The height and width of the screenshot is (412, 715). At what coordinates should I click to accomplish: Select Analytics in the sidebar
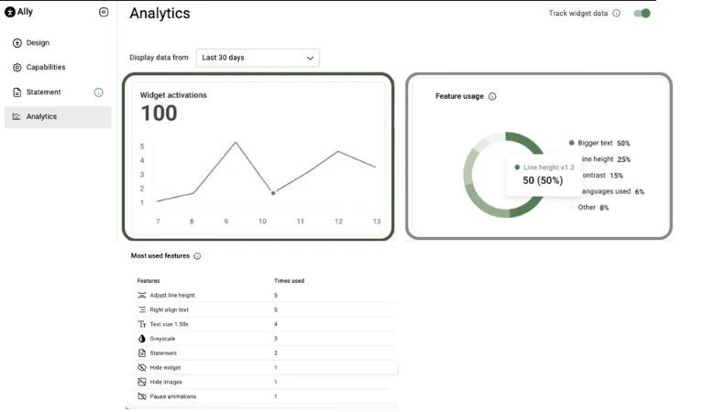pos(58,117)
